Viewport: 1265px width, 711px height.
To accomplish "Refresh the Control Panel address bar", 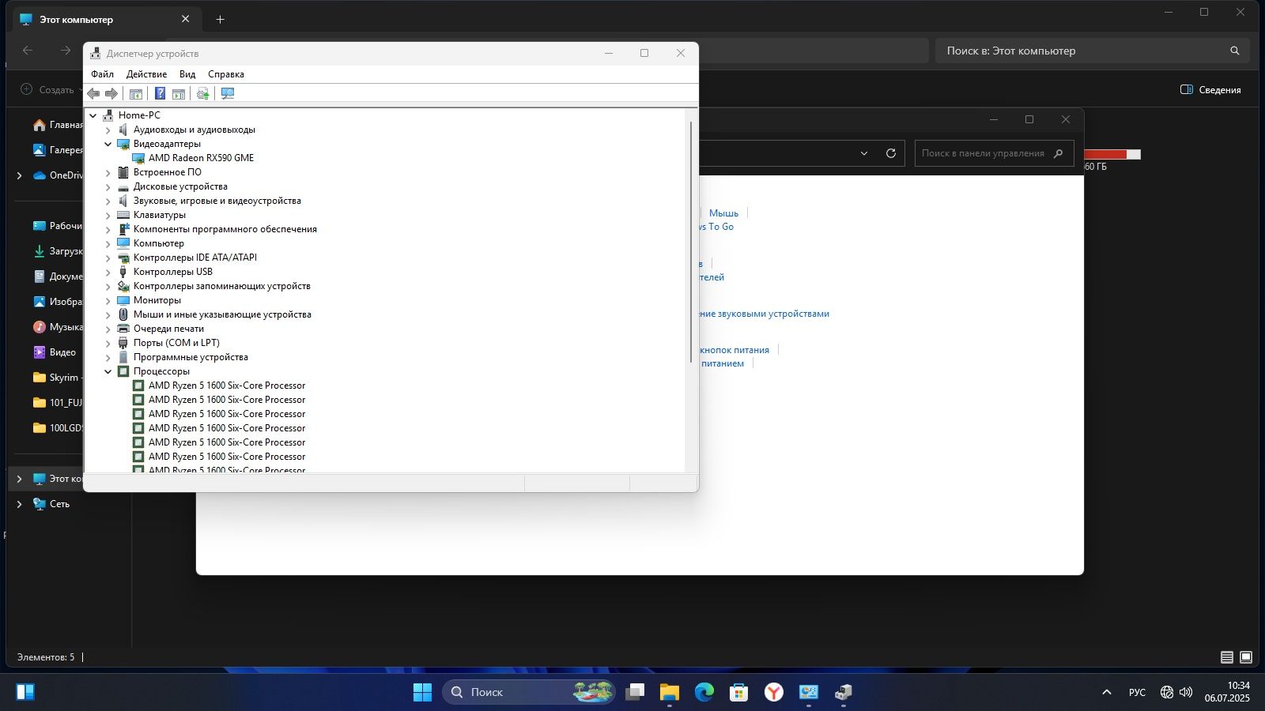I will [x=890, y=153].
